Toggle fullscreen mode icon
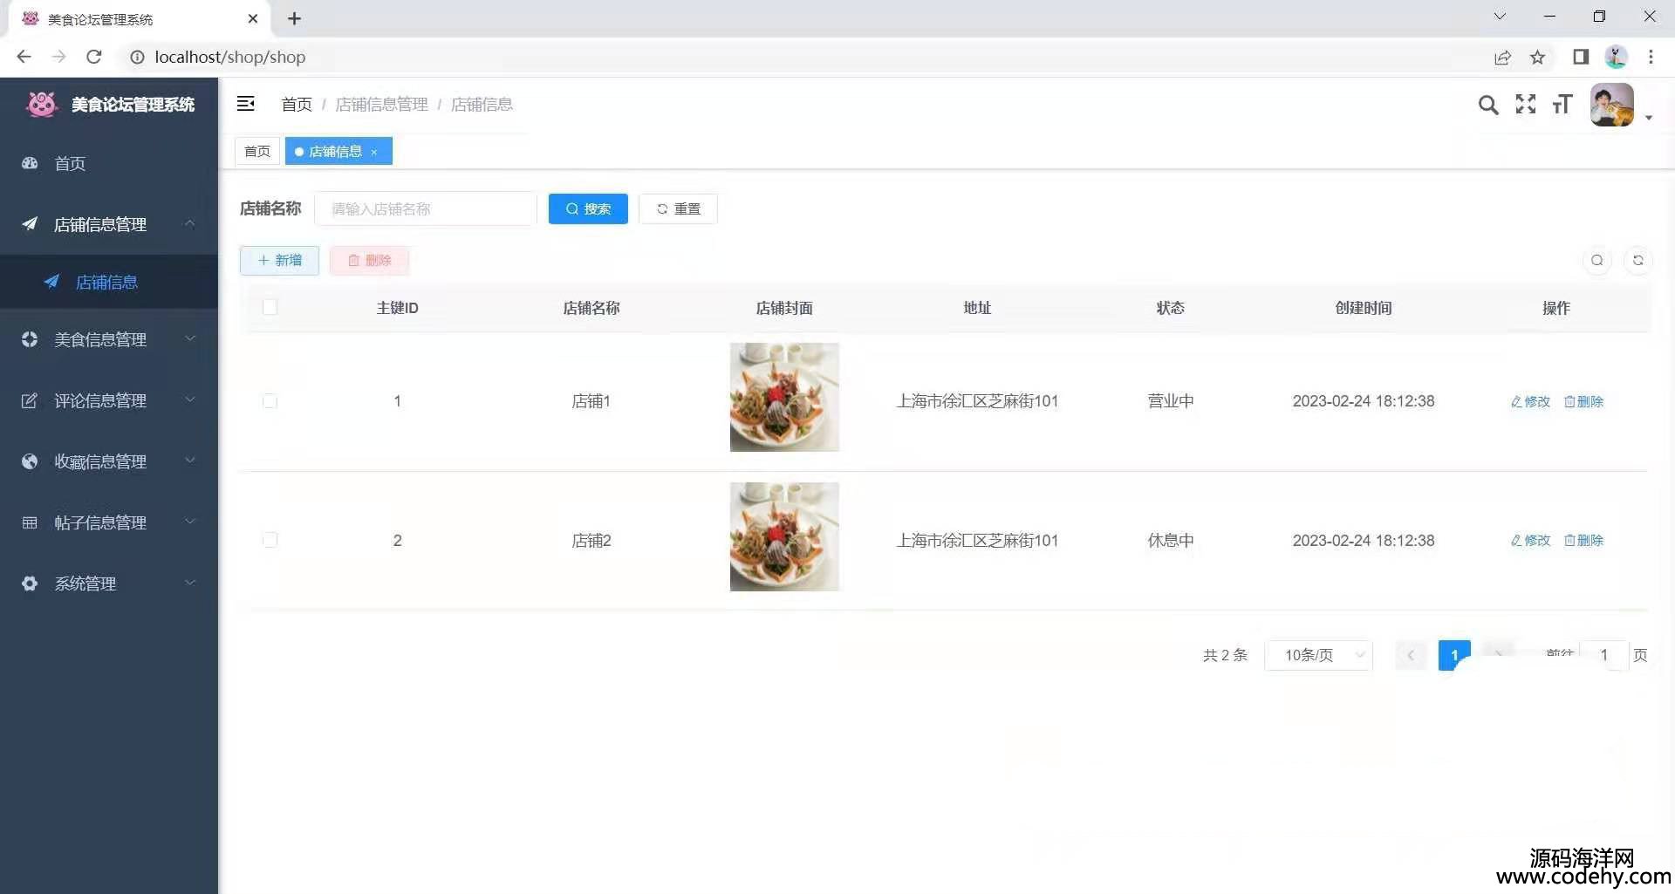 1525,105
